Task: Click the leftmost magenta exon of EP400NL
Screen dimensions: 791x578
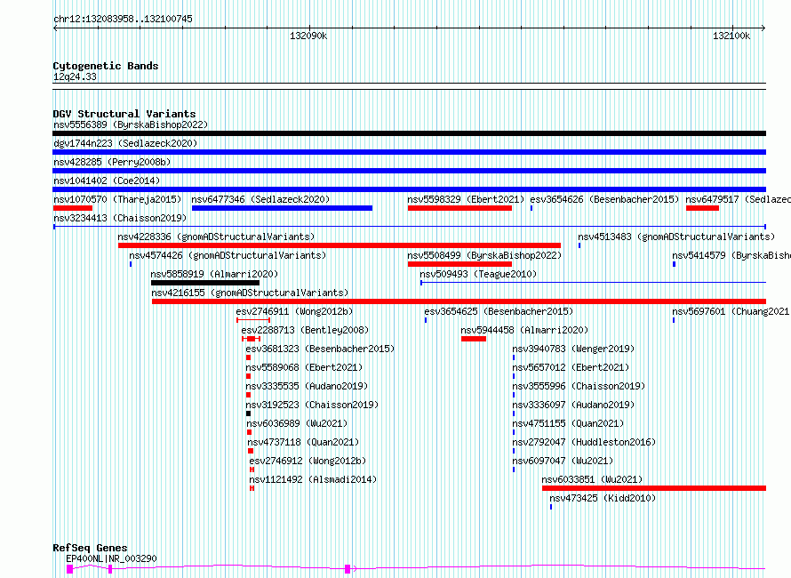Action: tap(69, 569)
